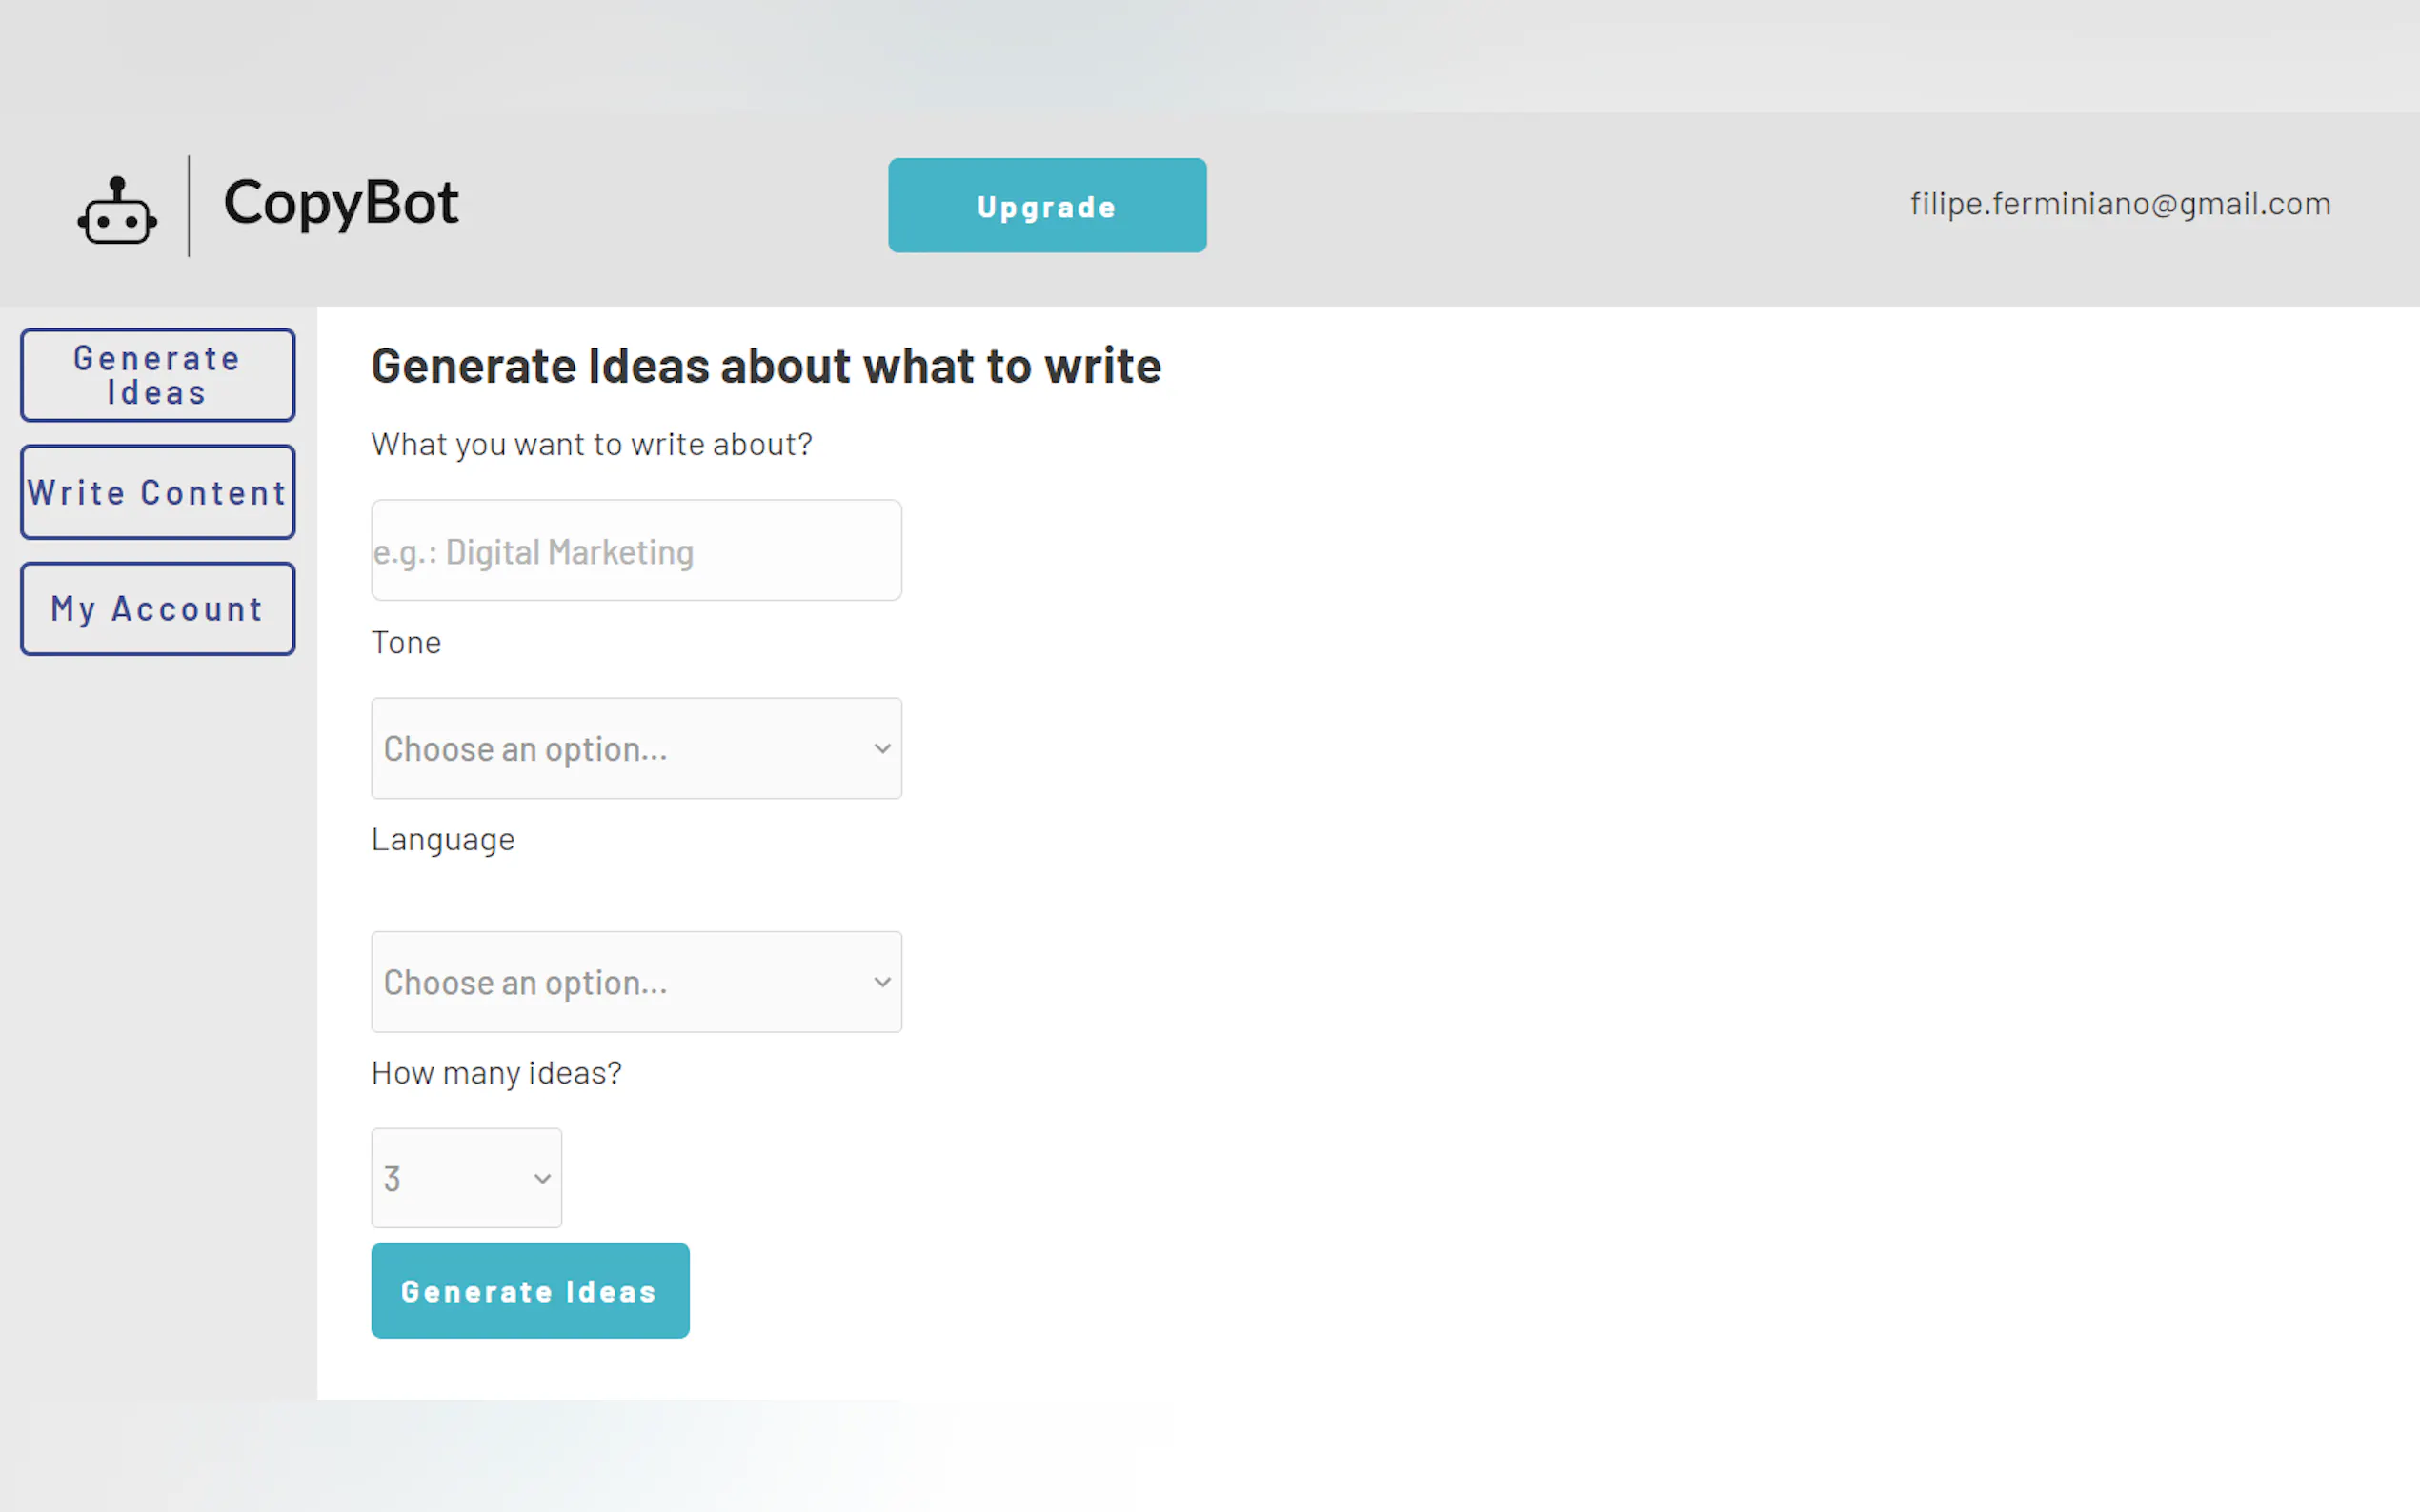This screenshot has width=2420, height=1512.
Task: Click the Language field label
Action: point(442,839)
